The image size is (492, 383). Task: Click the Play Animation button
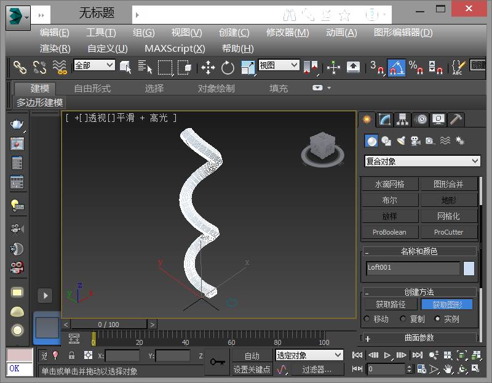tap(387, 355)
